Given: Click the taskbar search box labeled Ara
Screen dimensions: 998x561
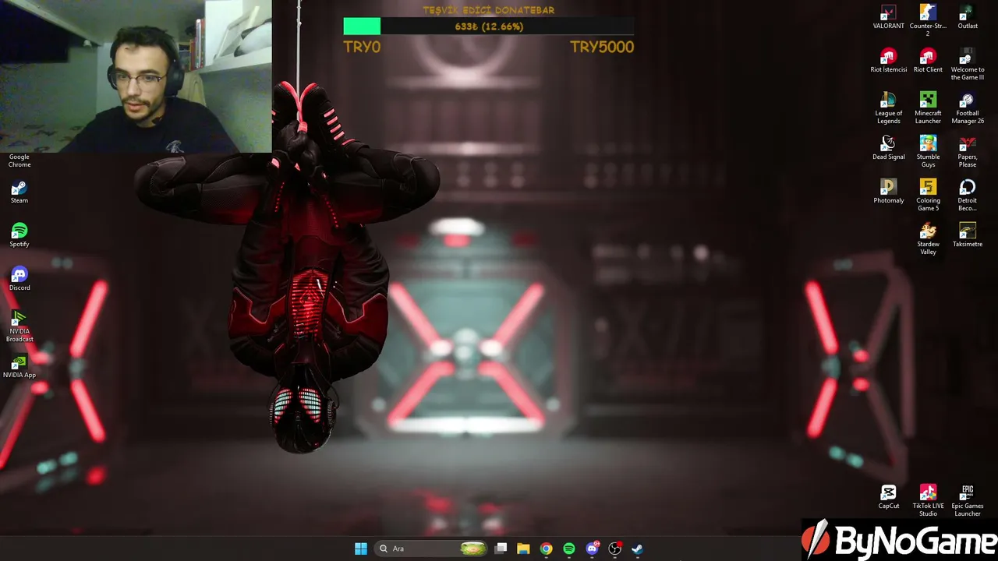Looking at the screenshot, I should coord(432,549).
